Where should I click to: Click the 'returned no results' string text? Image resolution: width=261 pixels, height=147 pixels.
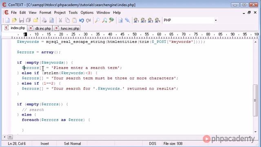point(150,89)
